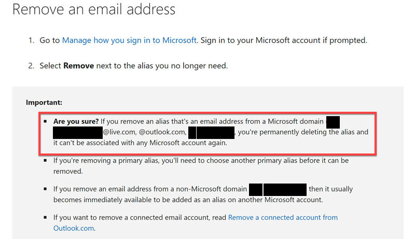Open the "Manage how you sign in to Microsoft" link
This screenshot has width=415, height=239.
[x=129, y=40]
